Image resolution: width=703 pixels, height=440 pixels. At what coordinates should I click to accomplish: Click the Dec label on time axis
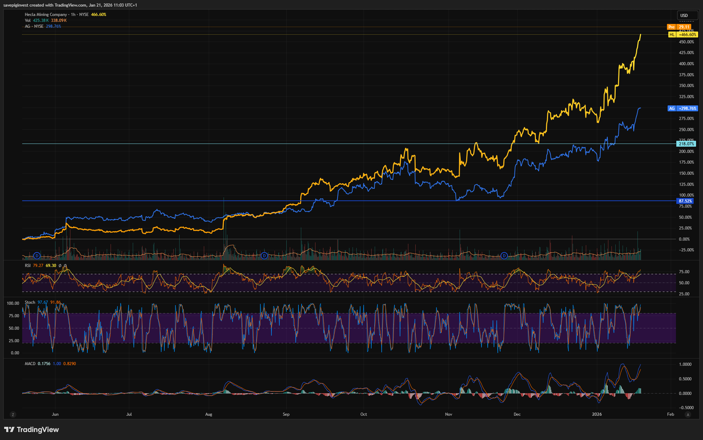point(517,414)
